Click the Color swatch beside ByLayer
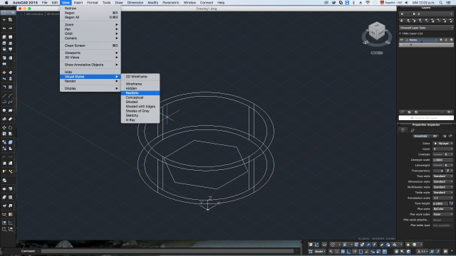The width and height of the screenshot is (456, 256). pyautogui.click(x=435, y=144)
